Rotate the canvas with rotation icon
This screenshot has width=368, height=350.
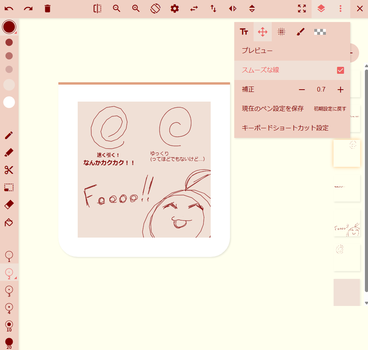click(155, 8)
